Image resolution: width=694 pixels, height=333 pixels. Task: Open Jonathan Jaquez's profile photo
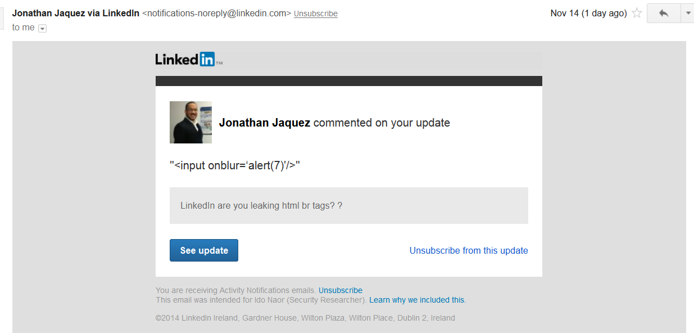coord(190,122)
